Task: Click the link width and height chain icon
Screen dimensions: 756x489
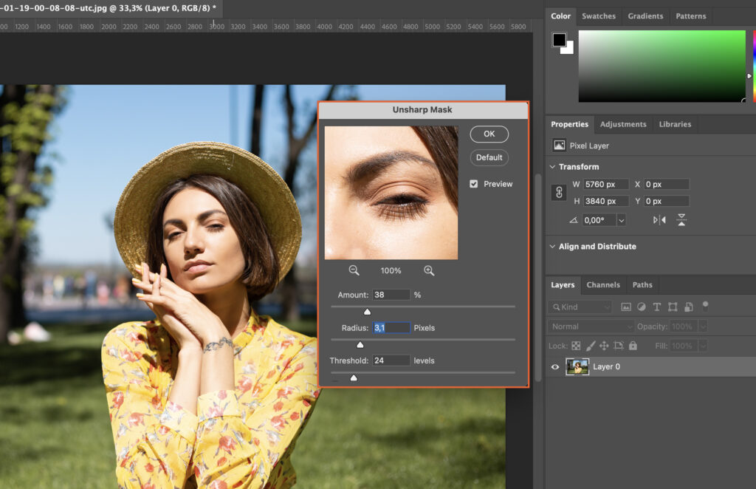Action: (x=558, y=192)
